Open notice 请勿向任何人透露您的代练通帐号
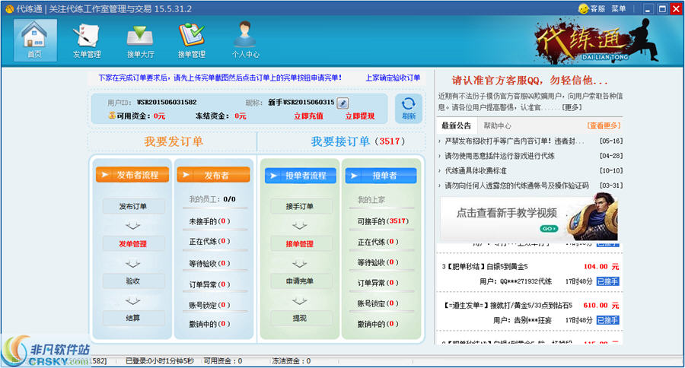 pyautogui.click(x=517, y=186)
